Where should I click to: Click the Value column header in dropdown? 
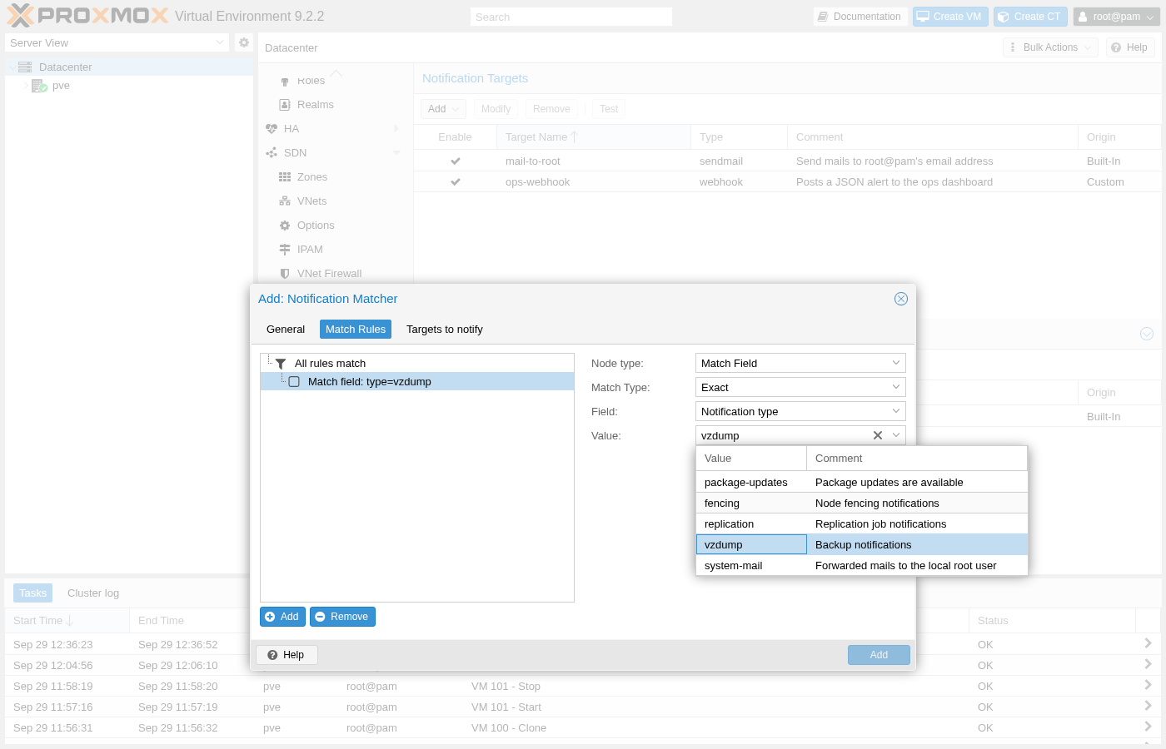click(751, 459)
